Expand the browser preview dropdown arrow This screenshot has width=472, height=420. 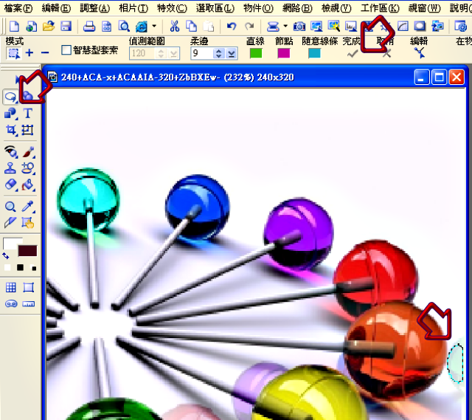pos(154,27)
